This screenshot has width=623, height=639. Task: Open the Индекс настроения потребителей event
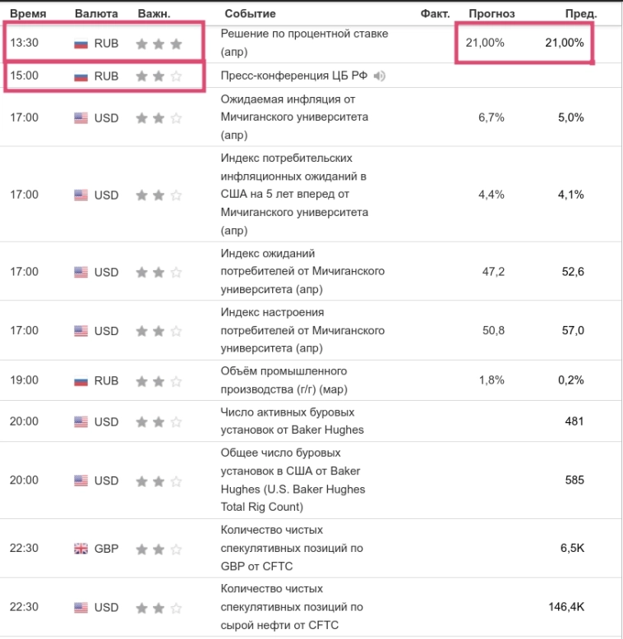point(302,330)
